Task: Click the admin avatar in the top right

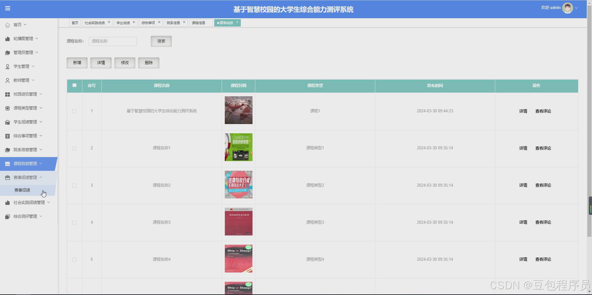Action: [568, 8]
